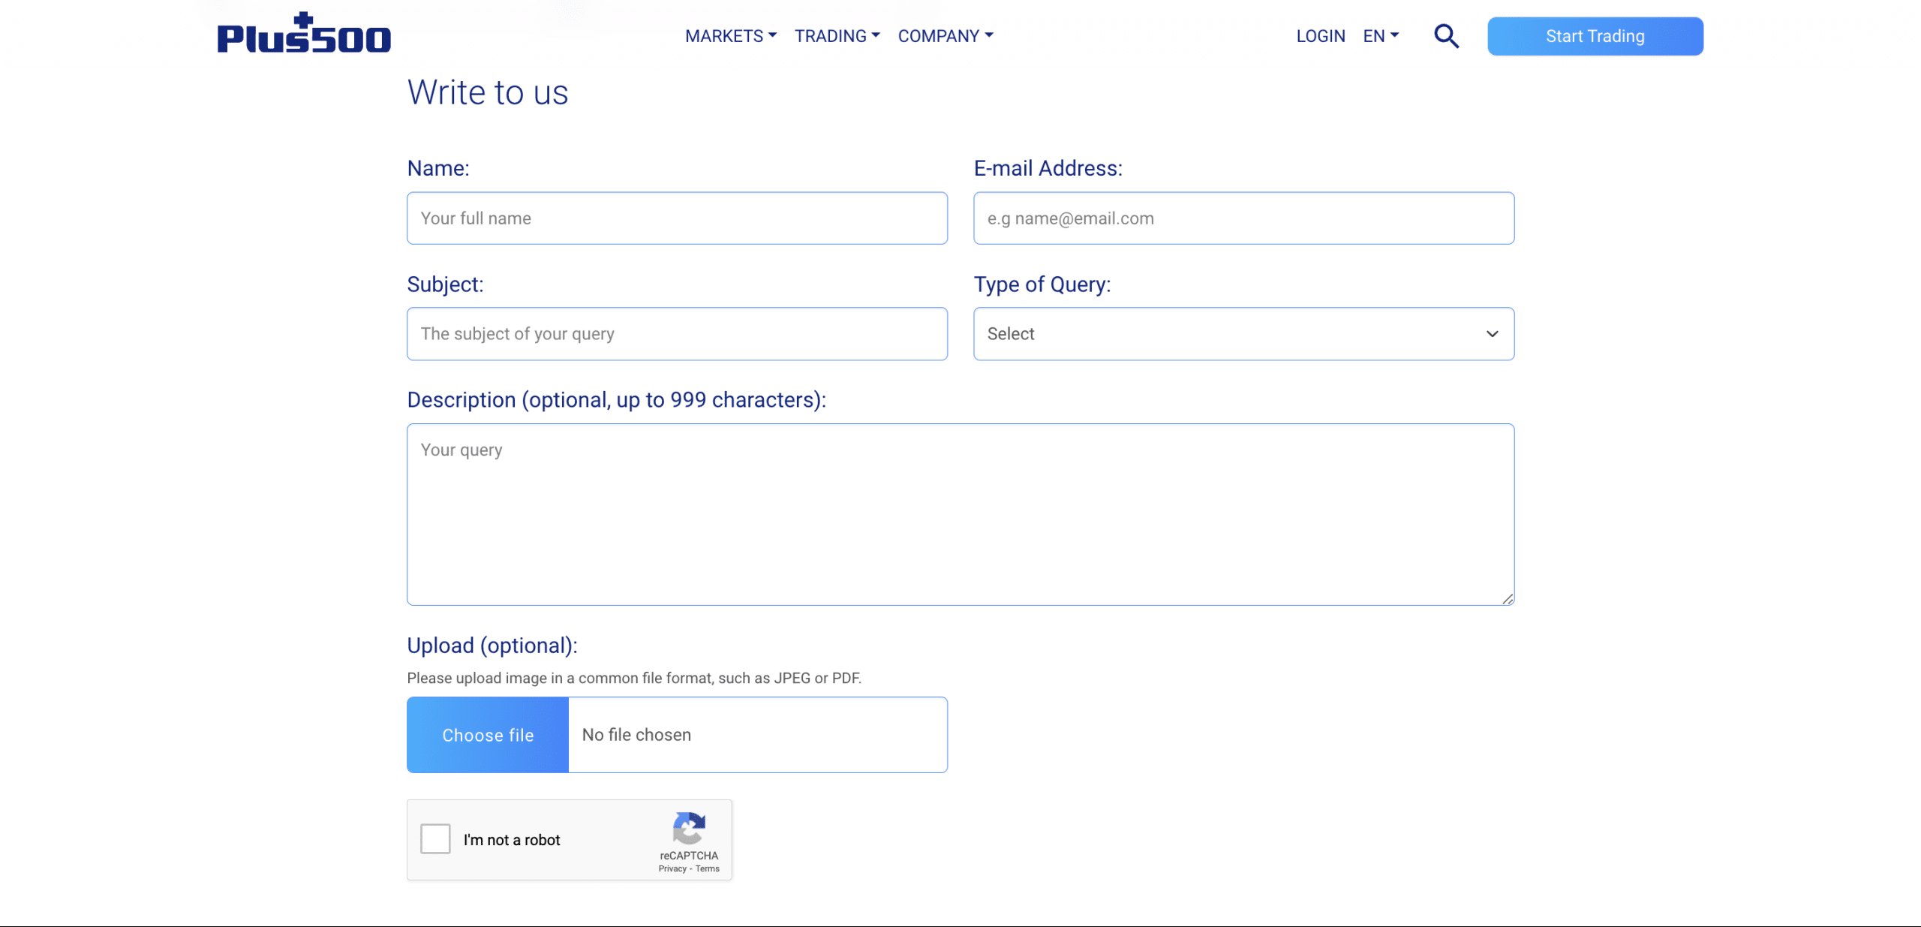Image resolution: width=1921 pixels, height=927 pixels.
Task: Open the MARKETS menu
Action: [730, 35]
